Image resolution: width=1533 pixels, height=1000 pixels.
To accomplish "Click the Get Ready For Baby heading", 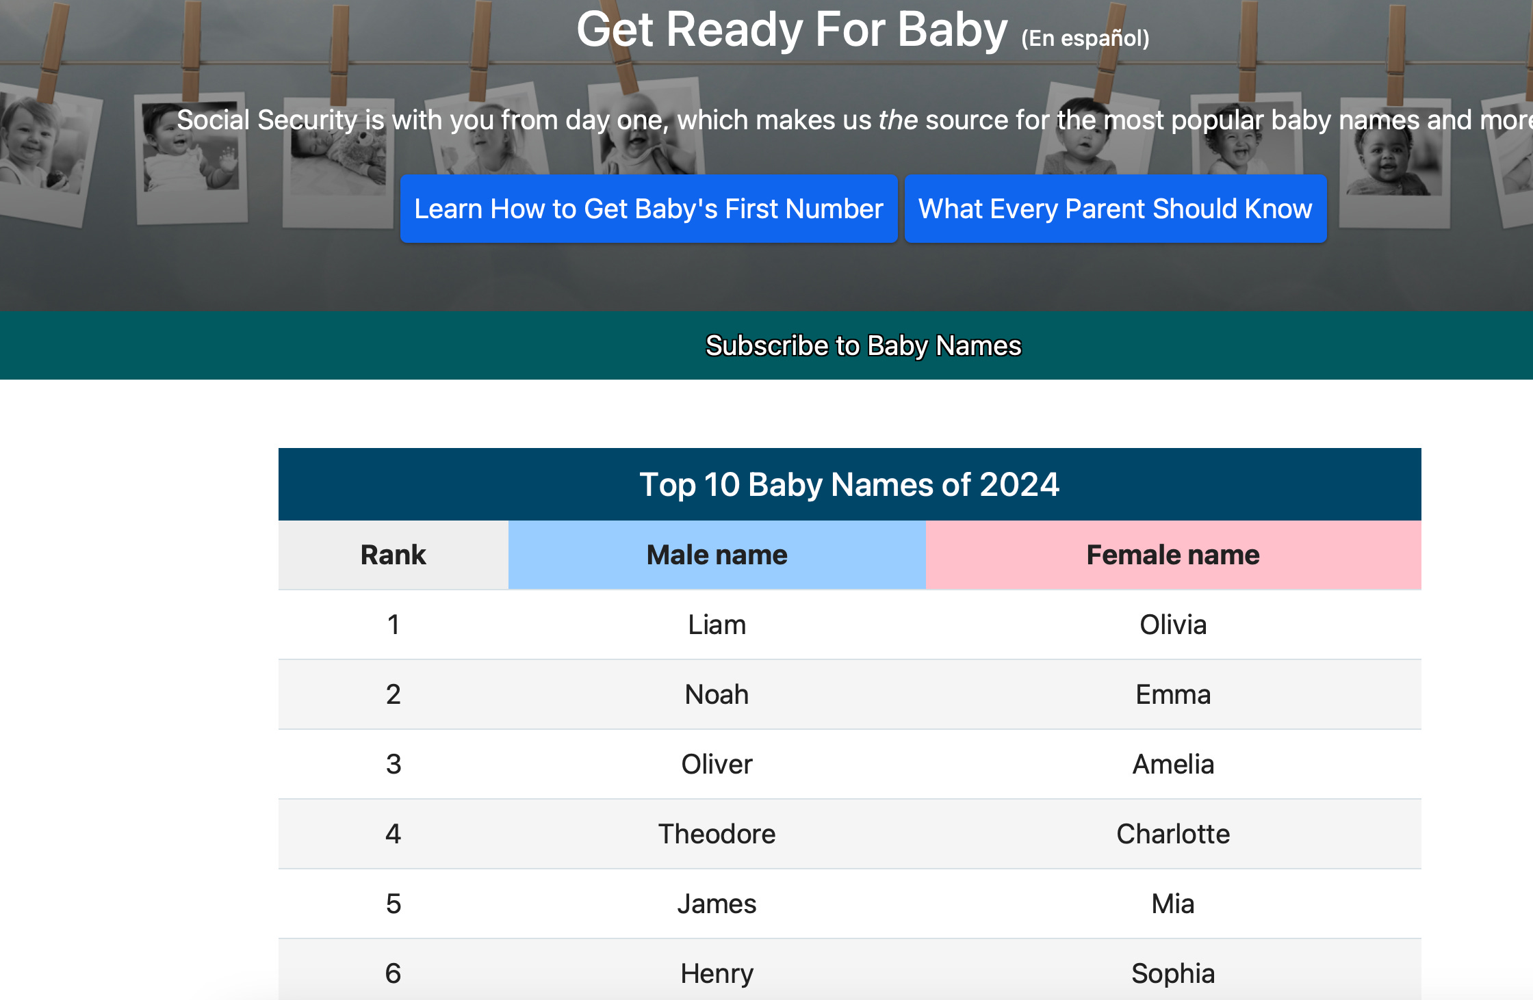I will point(791,30).
